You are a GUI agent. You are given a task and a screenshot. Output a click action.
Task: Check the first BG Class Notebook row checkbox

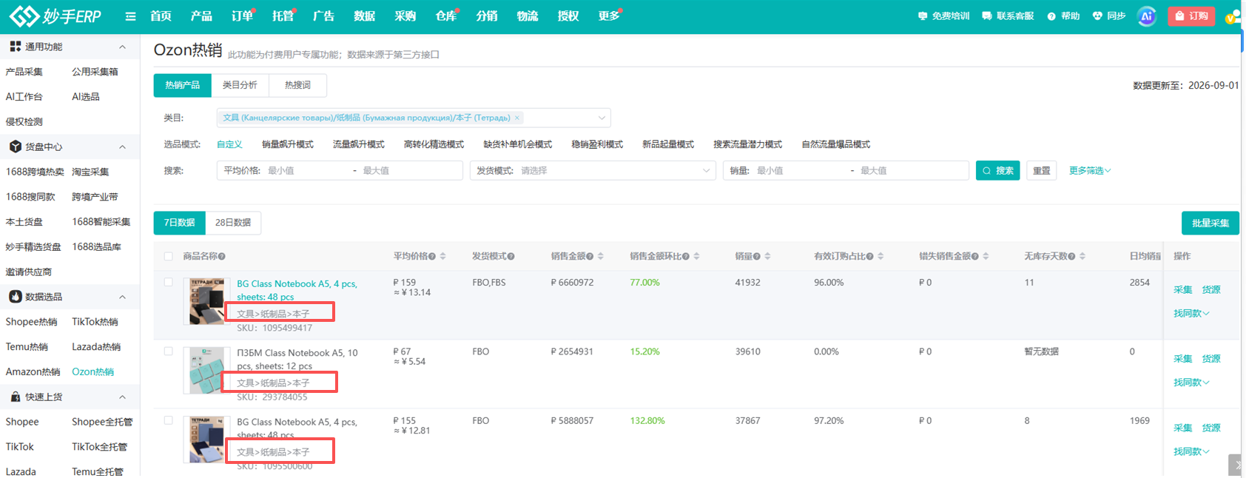pyautogui.click(x=168, y=282)
